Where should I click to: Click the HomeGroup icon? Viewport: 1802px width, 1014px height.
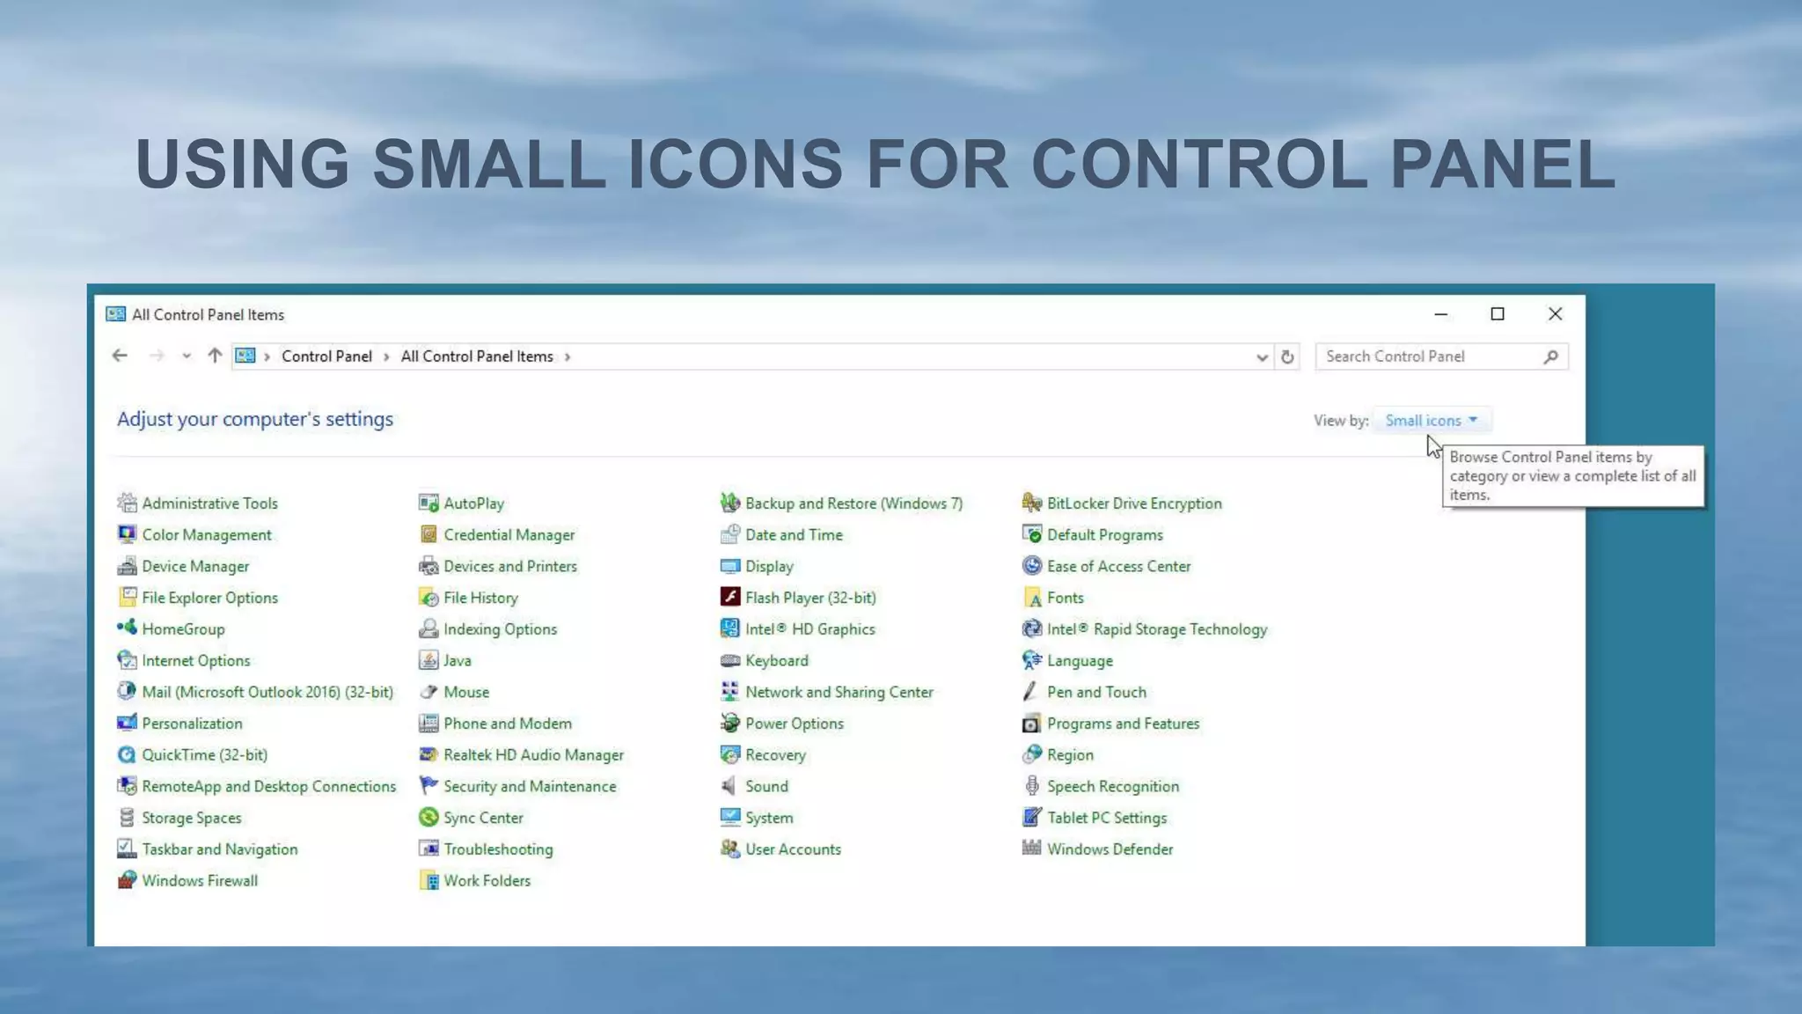(127, 628)
